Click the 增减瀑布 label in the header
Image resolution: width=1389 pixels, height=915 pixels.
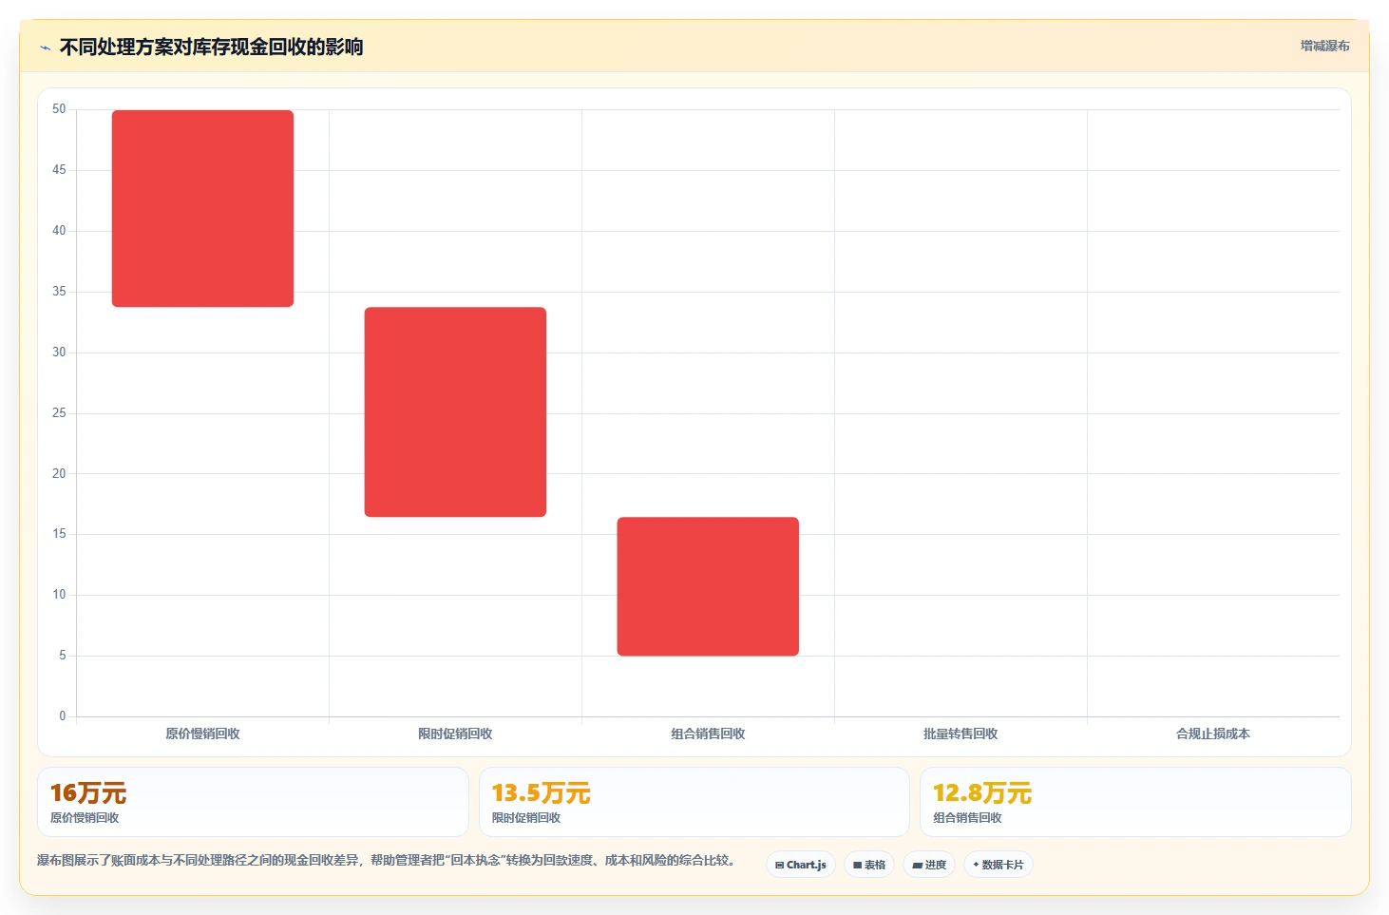(1324, 46)
